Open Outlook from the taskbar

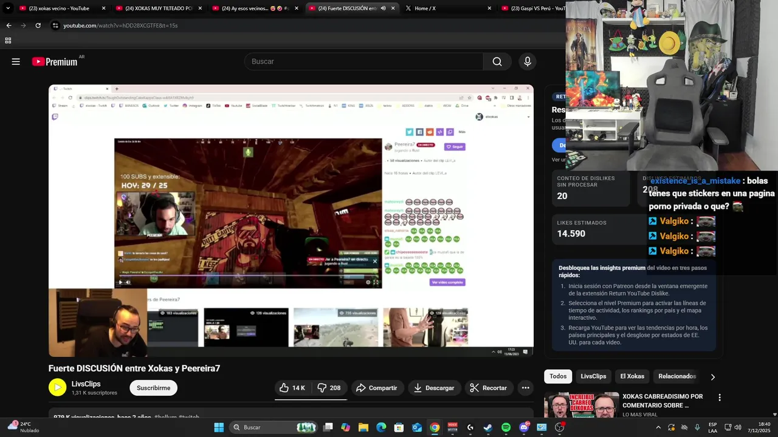coord(417,427)
